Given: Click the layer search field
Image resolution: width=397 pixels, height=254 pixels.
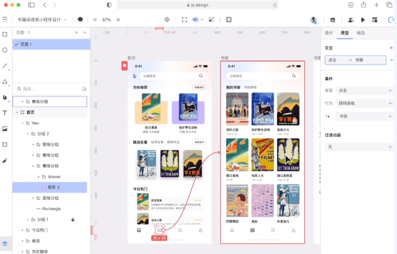Looking at the screenshot, I should [x=48, y=89].
